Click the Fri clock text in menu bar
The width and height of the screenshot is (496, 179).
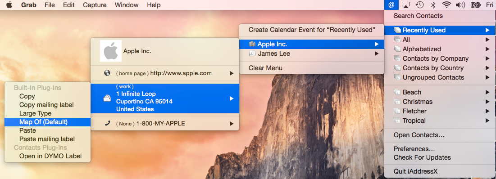click(x=489, y=5)
